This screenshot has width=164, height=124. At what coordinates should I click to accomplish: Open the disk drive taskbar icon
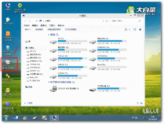point(35,118)
